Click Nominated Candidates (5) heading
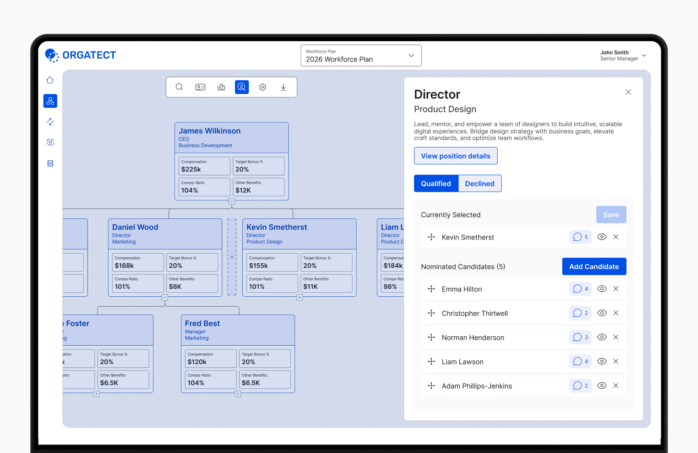Viewport: 698px width, 453px height. [463, 267]
